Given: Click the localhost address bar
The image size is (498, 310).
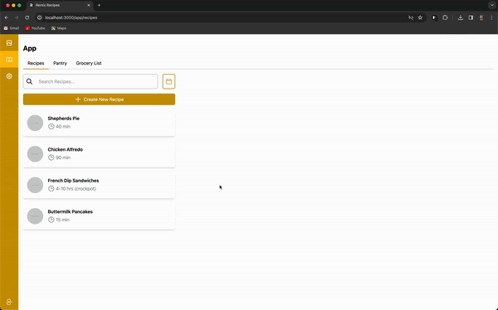Looking at the screenshot, I should 222,17.
